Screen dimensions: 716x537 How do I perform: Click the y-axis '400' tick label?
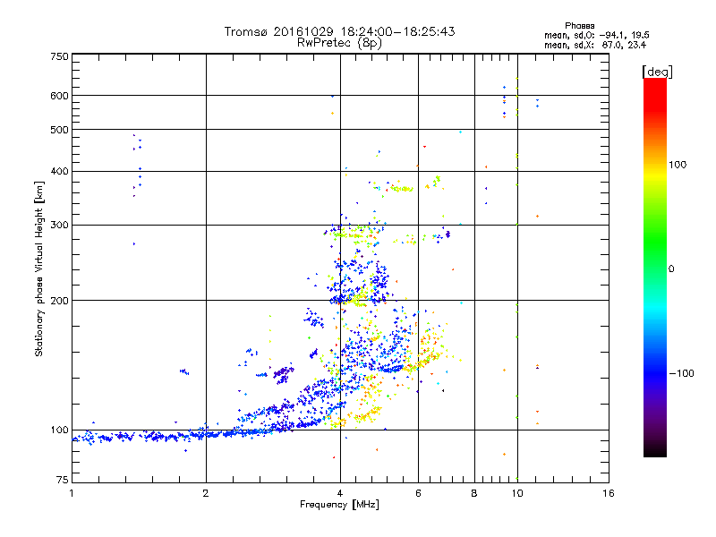pos(59,171)
